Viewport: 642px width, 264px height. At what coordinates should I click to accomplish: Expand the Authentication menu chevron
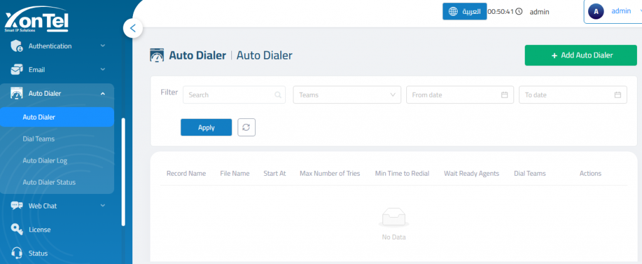(x=103, y=46)
